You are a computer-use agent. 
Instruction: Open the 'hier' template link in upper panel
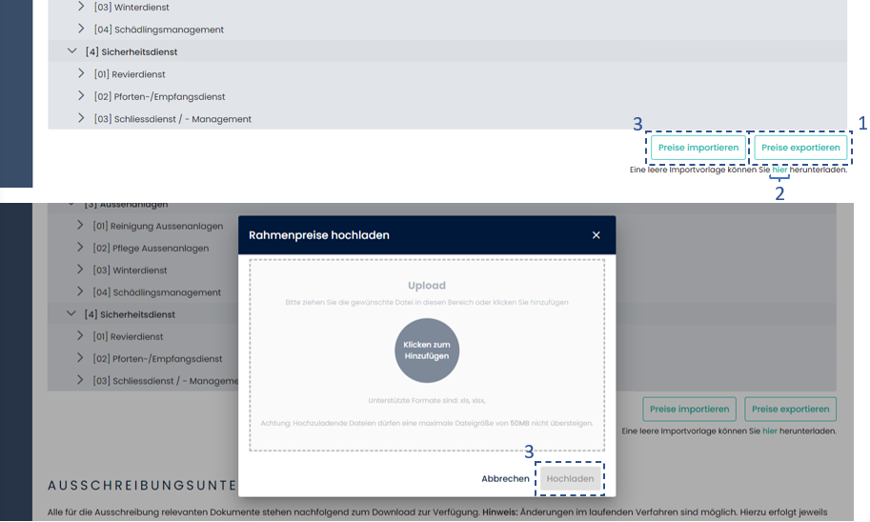pos(779,170)
